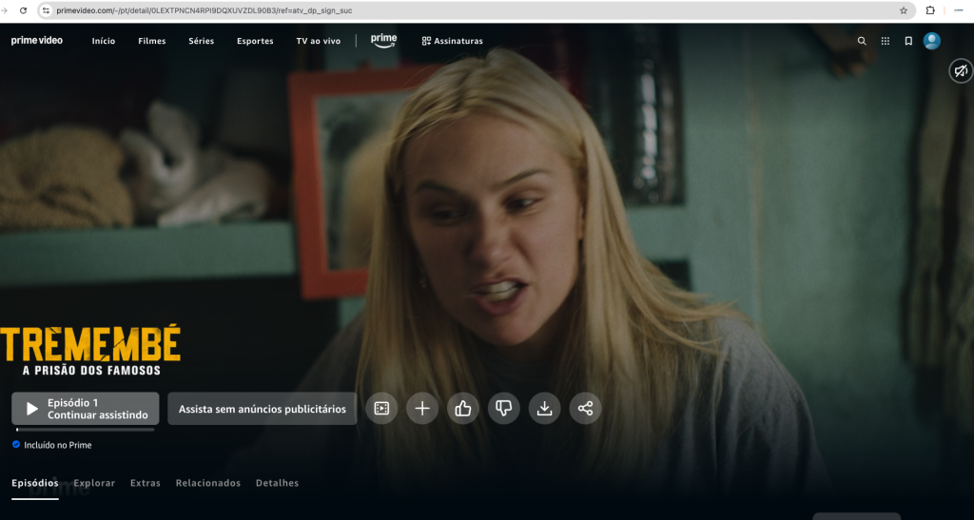Dislike the title with thumbs down

coord(504,409)
